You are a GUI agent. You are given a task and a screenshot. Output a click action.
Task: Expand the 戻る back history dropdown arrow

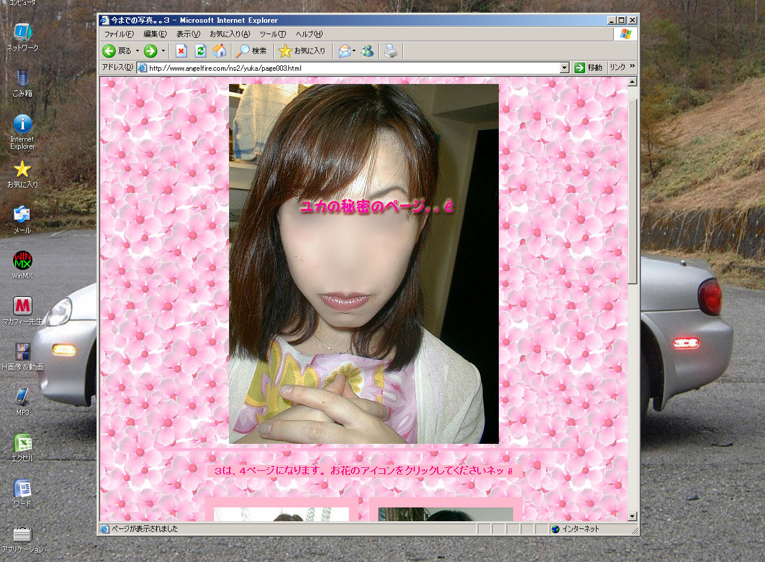137,52
